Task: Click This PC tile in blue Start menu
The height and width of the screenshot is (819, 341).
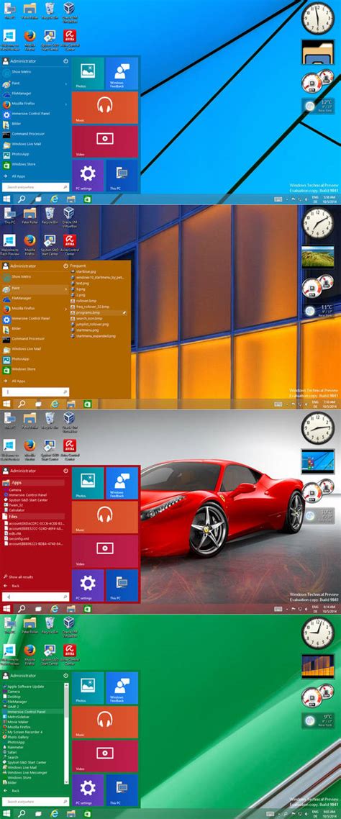Action: tap(122, 176)
